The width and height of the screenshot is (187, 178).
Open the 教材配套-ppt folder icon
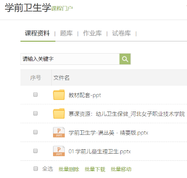(x=59, y=95)
